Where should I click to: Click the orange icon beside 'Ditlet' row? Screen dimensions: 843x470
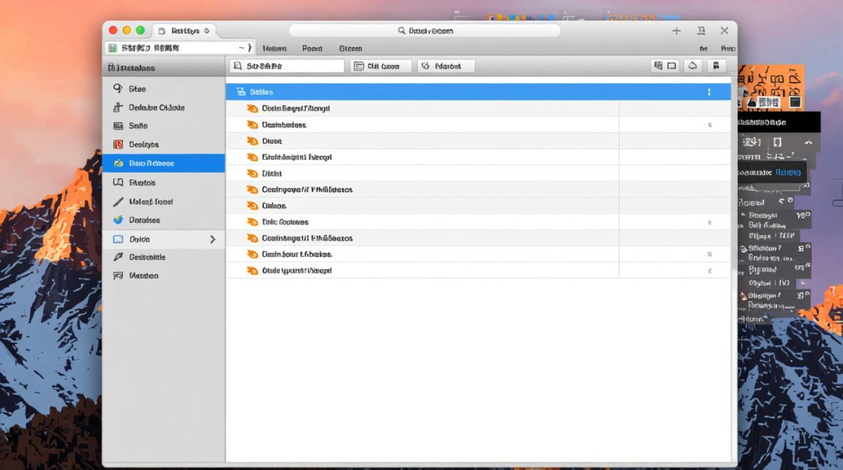(252, 174)
